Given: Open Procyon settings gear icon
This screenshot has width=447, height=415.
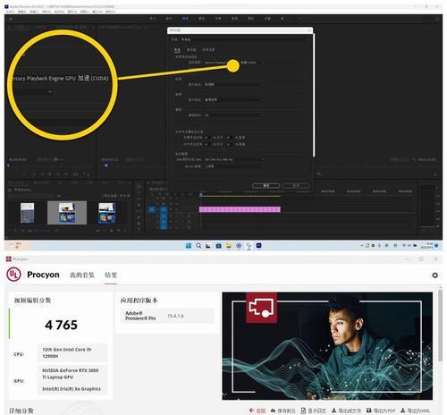Looking at the screenshot, I should pos(434,275).
